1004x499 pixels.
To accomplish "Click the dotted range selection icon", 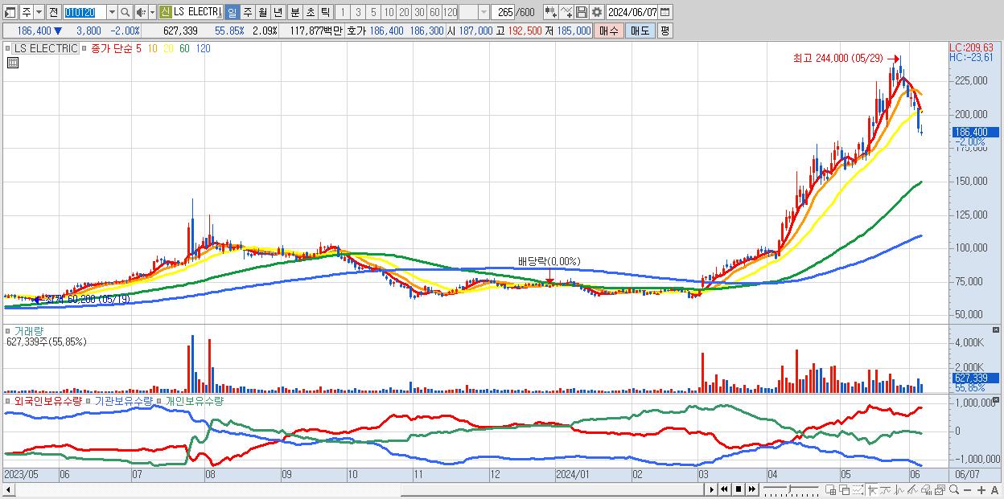I will (x=858, y=490).
